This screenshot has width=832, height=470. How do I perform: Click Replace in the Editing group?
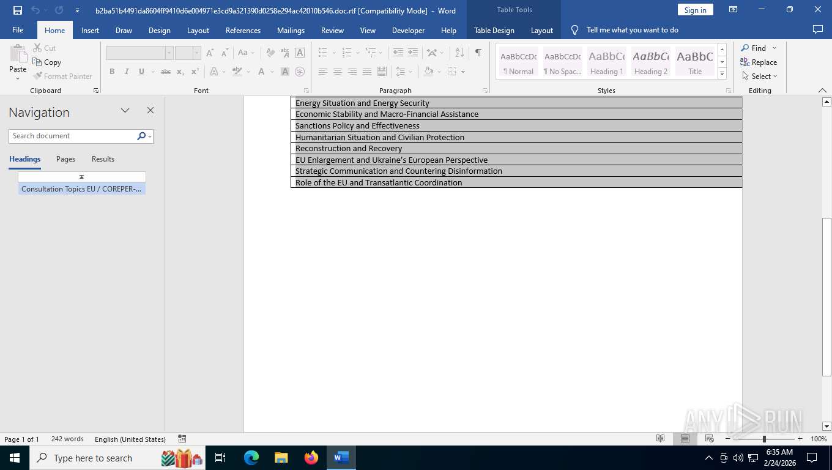pyautogui.click(x=759, y=62)
